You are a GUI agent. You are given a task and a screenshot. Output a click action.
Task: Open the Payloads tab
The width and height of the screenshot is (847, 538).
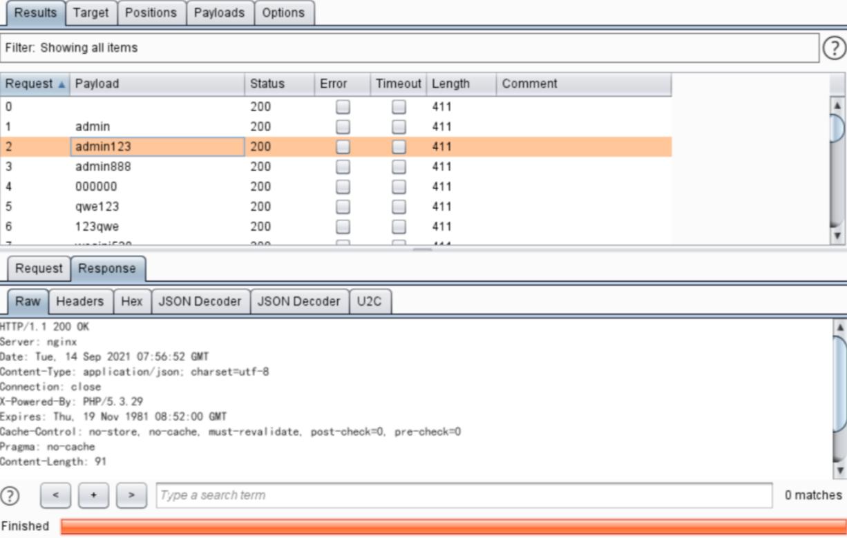coord(219,12)
